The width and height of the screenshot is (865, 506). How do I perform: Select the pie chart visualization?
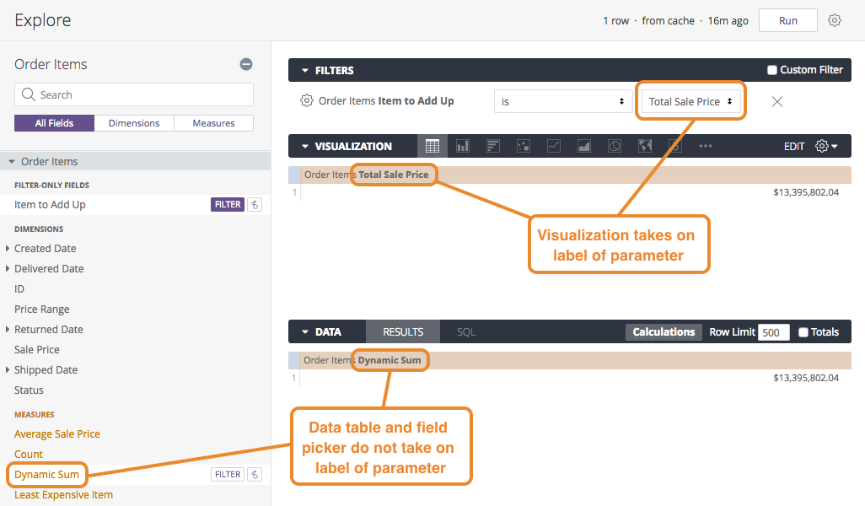tap(615, 146)
